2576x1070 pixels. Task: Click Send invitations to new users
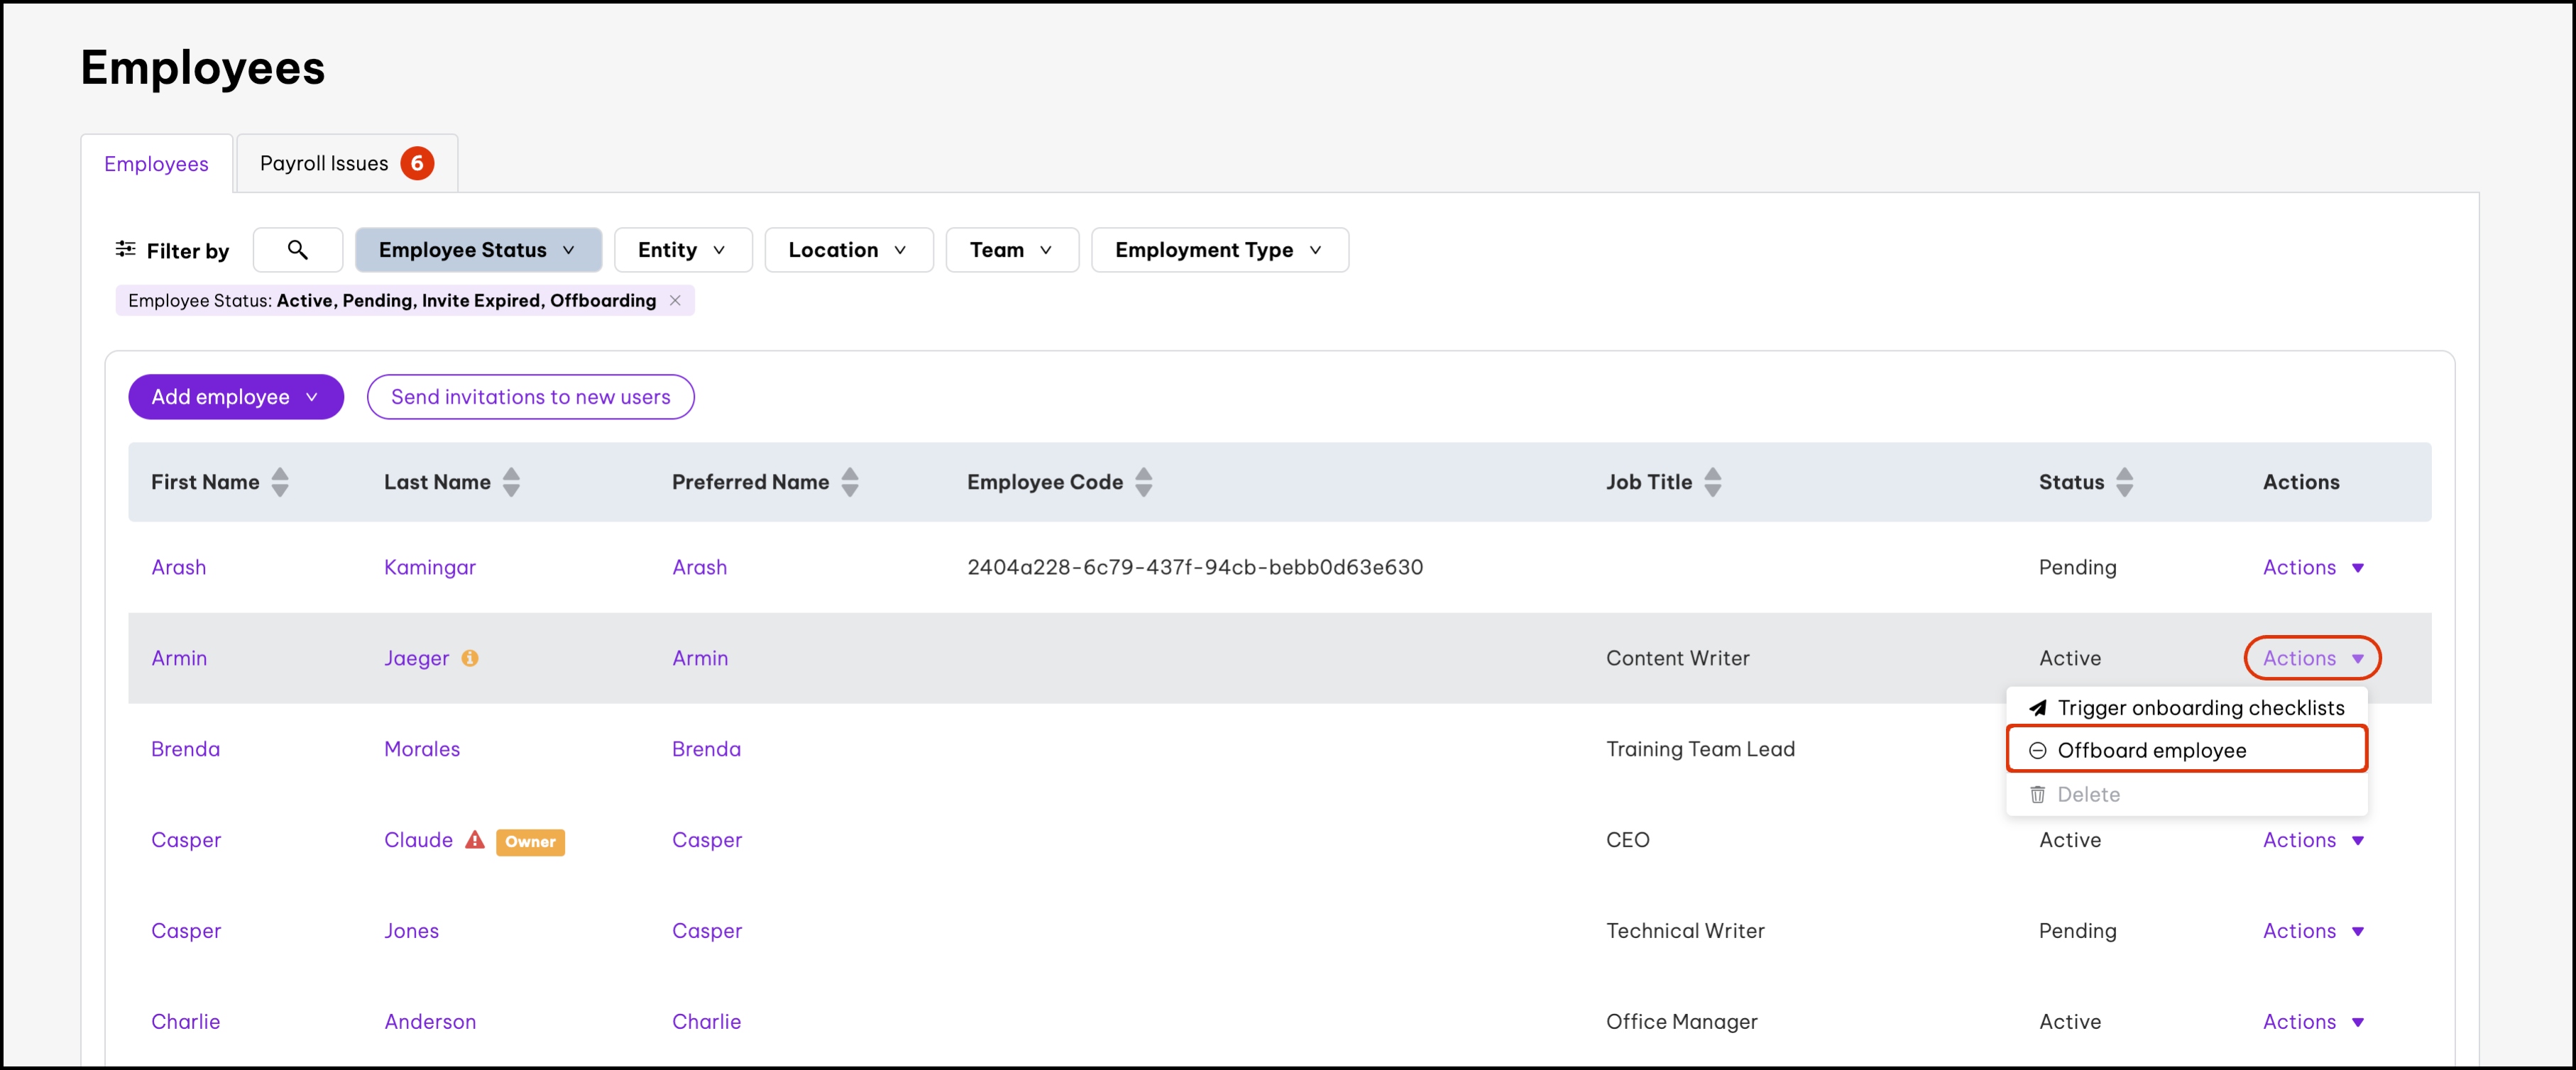coord(530,397)
